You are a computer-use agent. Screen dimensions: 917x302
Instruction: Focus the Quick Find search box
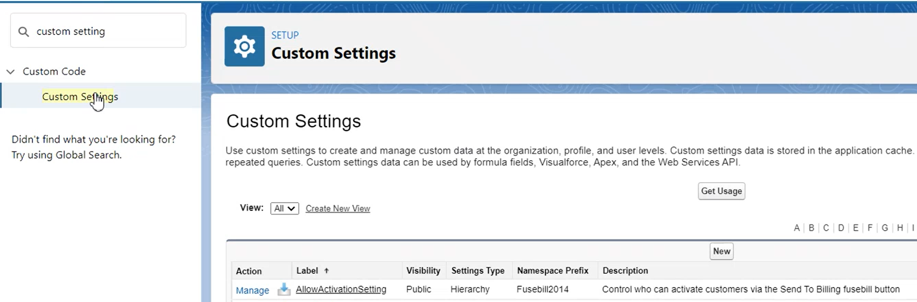coord(98,31)
